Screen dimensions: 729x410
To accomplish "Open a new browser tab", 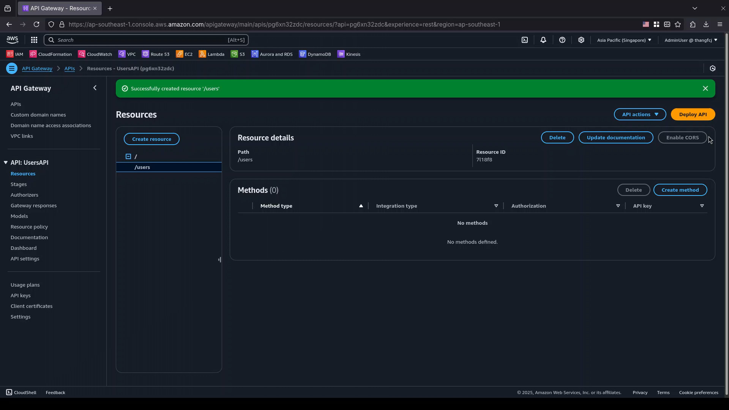I will [110, 8].
